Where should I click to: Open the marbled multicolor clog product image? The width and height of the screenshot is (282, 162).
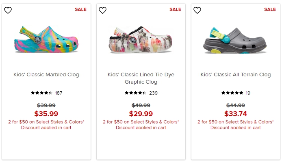point(46,39)
